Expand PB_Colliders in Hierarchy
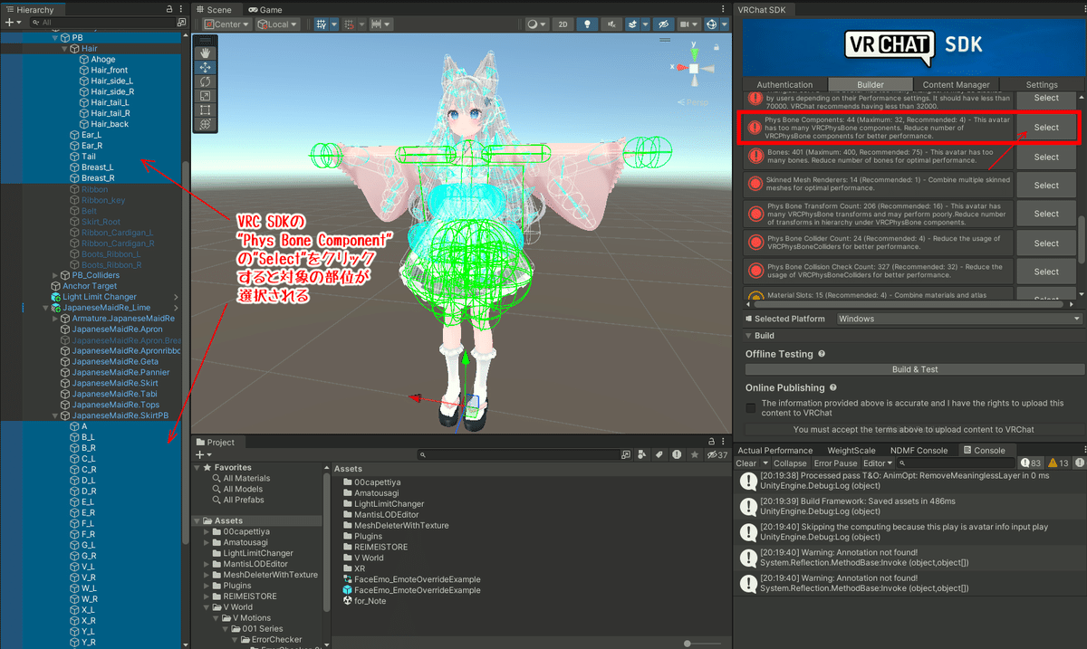Screen dimensions: 1087x649 pyautogui.click(x=54, y=275)
